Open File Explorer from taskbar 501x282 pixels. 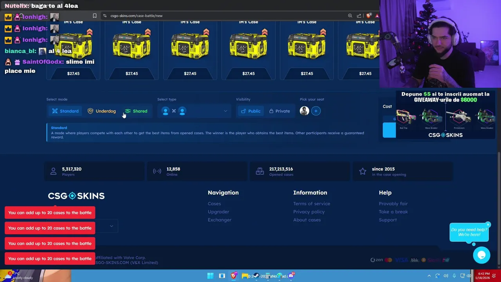coord(245,276)
